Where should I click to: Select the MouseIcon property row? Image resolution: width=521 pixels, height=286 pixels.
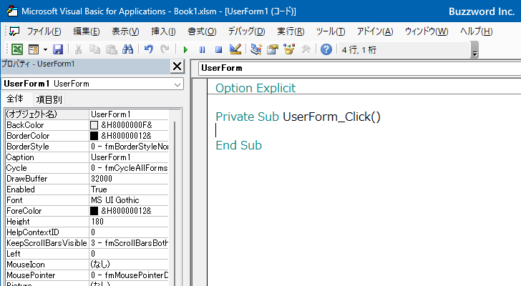pos(87,265)
